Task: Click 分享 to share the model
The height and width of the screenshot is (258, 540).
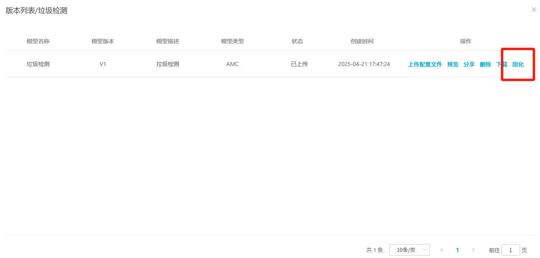Action: 469,64
